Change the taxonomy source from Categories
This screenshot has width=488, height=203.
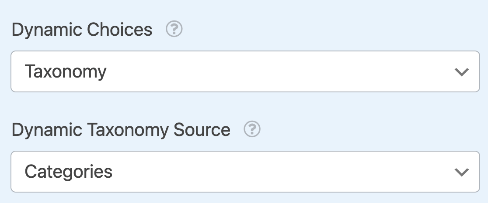[245, 172]
